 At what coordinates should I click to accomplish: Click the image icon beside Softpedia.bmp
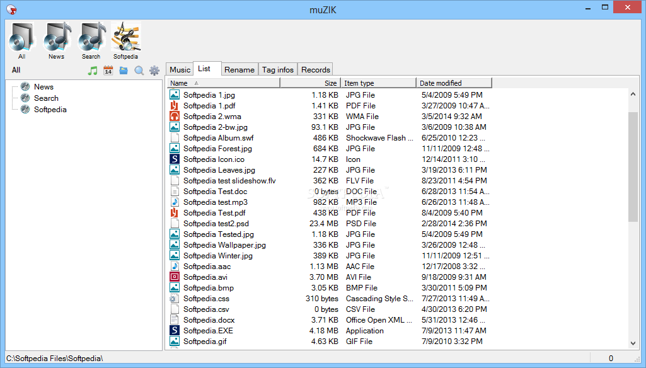point(175,287)
